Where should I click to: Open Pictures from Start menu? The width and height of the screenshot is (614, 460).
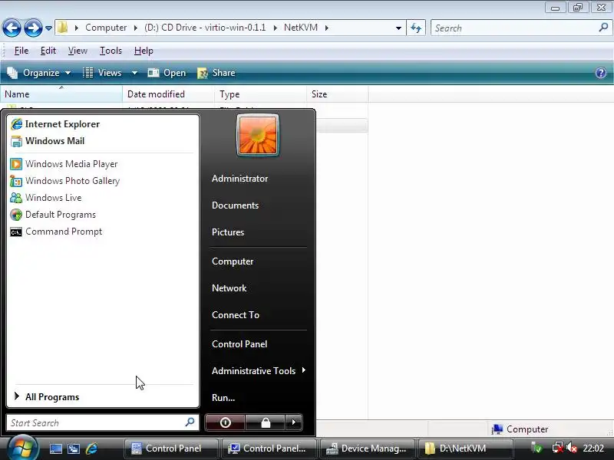coord(228,232)
